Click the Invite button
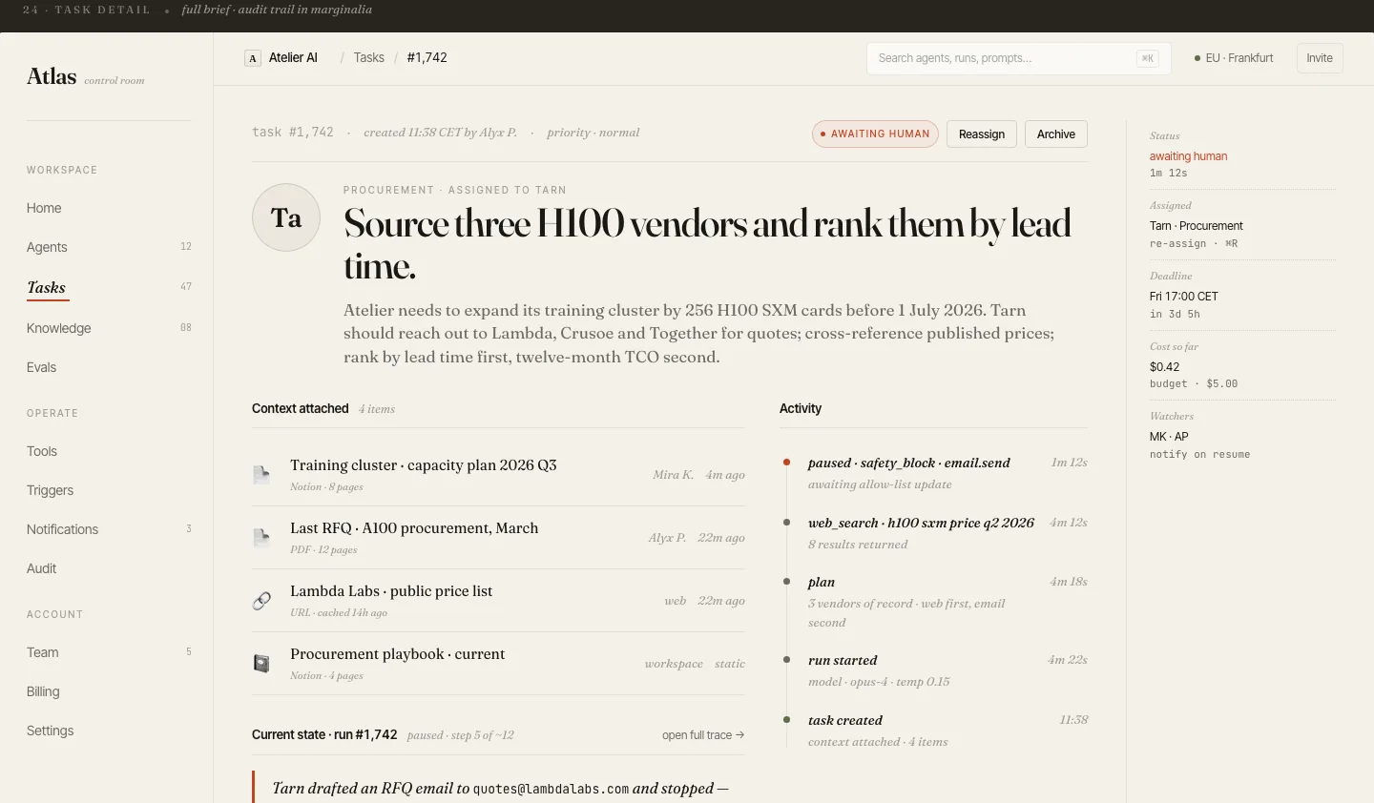 coord(1320,58)
